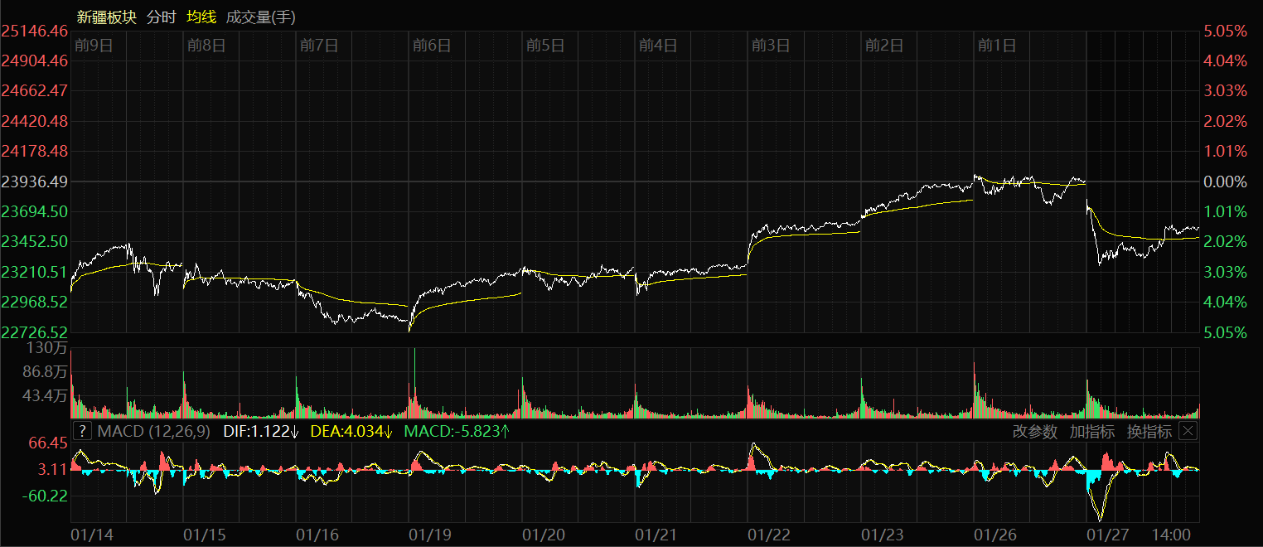Click the 成交量(手) volume label
The width and height of the screenshot is (1263, 547).
click(260, 17)
